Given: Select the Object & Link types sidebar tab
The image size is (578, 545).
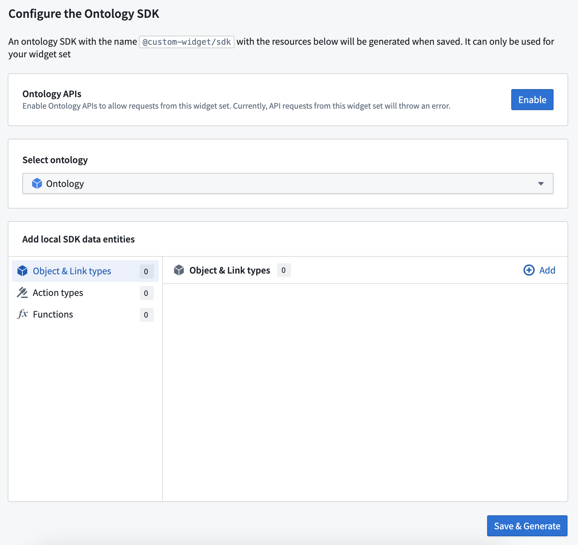Looking at the screenshot, I should coord(72,271).
